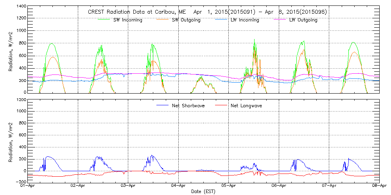This screenshot has width=391, height=195.
Task: Select the Net Shortwave legend label
Action: [189, 106]
